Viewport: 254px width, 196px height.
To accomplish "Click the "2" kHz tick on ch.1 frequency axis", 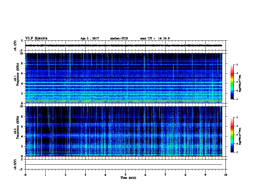I will click(x=22, y=94).
